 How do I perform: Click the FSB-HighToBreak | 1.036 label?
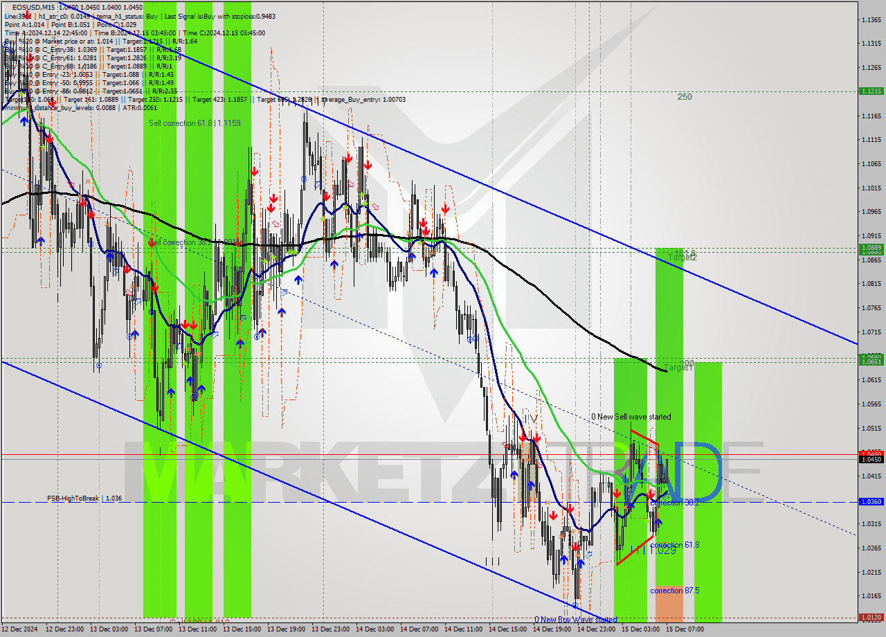pos(84,498)
